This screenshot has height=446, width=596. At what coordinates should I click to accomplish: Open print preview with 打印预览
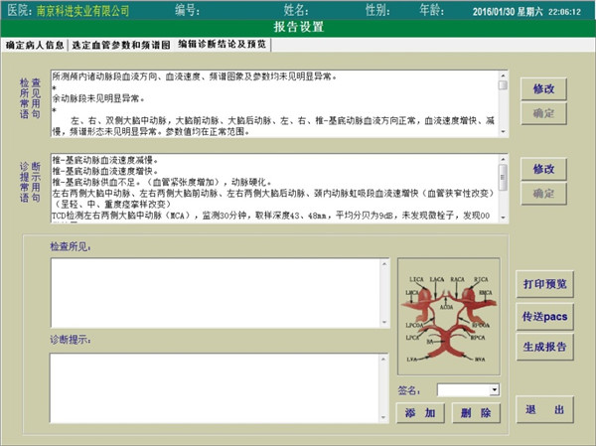[544, 284]
